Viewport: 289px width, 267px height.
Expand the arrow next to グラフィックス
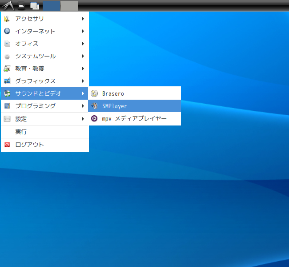pyautogui.click(x=83, y=81)
